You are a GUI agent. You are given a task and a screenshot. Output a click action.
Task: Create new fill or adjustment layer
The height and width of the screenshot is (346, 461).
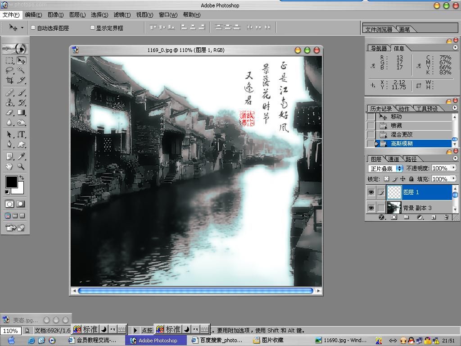(x=420, y=218)
